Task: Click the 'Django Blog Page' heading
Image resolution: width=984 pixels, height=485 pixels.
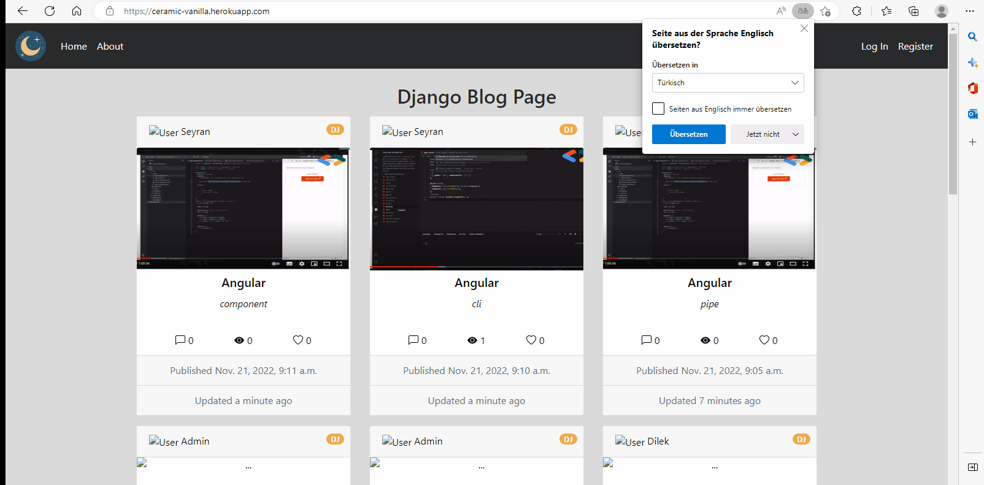Action: (x=477, y=97)
